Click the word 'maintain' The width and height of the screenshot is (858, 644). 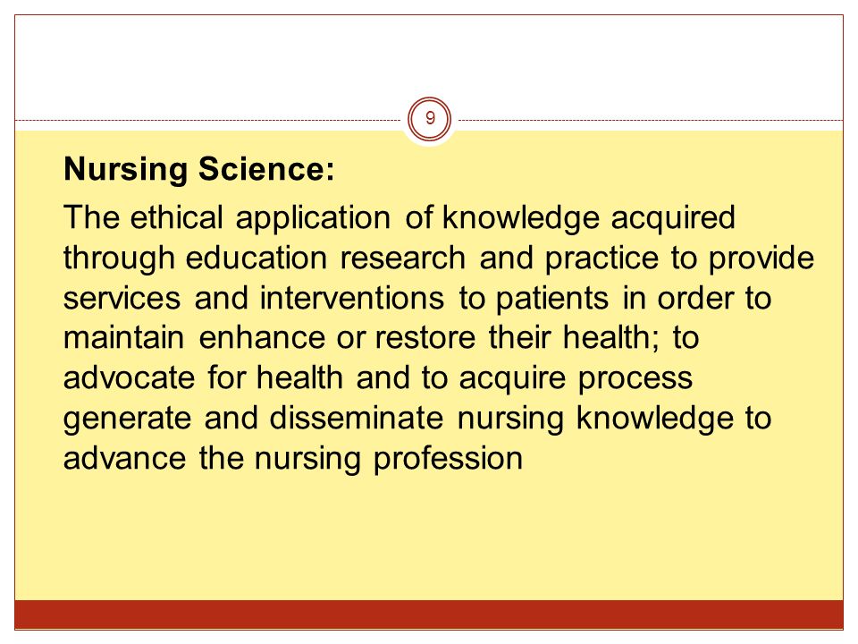click(x=123, y=338)
